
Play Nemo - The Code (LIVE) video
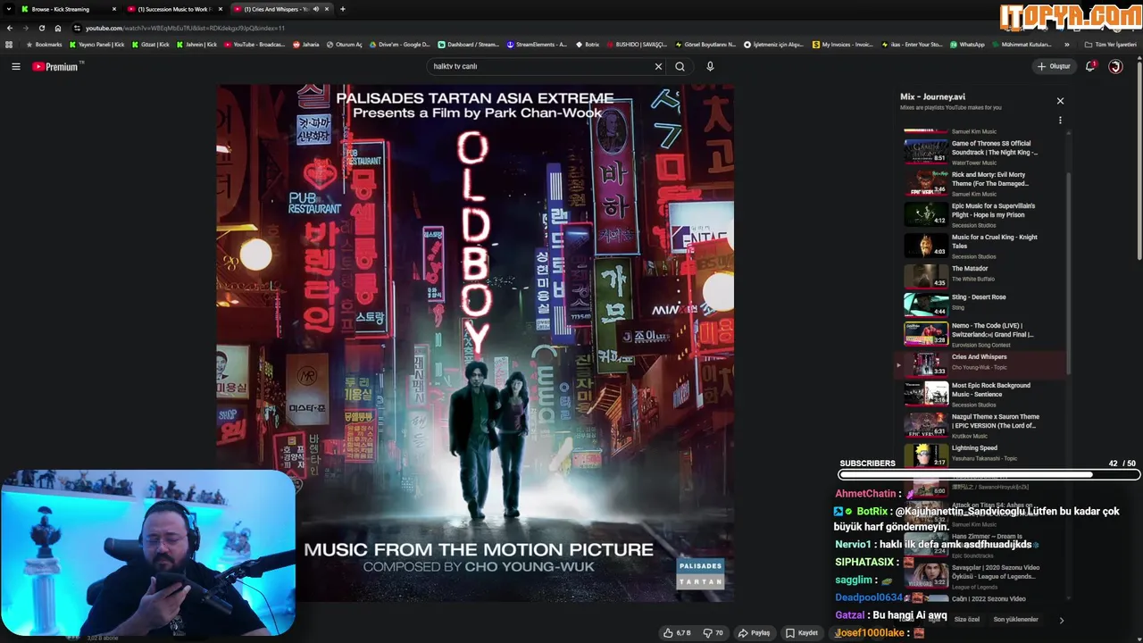(982, 334)
